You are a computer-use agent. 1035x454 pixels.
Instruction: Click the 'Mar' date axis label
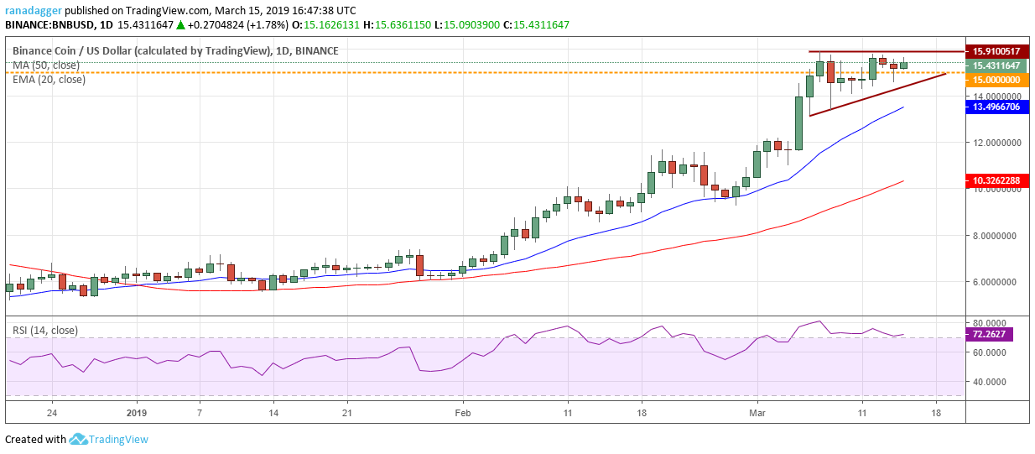(757, 414)
